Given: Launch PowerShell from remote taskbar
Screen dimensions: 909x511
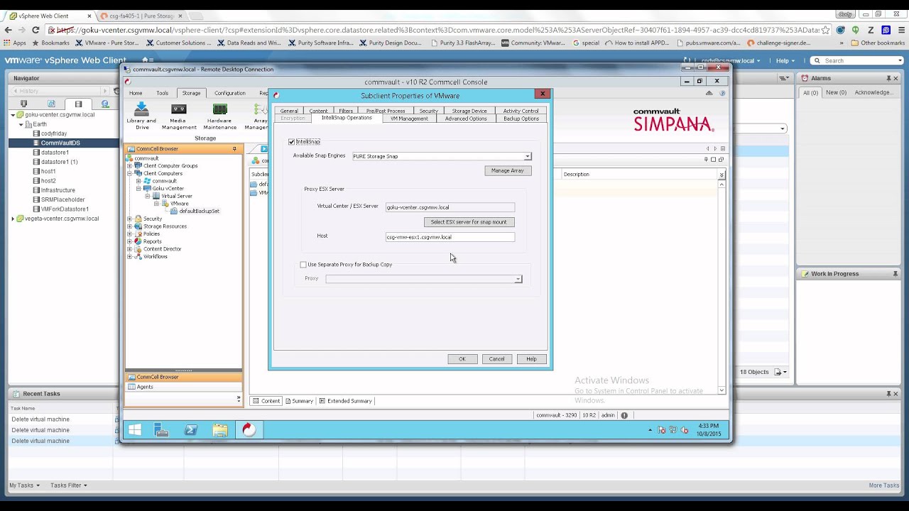Looking at the screenshot, I should pos(191,429).
